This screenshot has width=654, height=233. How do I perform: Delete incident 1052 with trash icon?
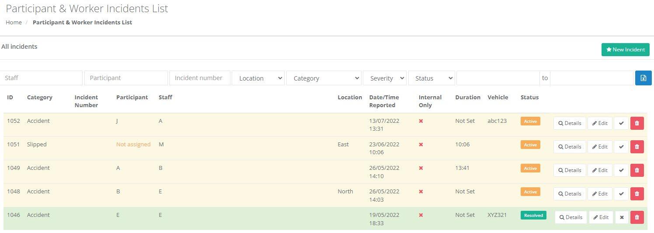coord(637,123)
